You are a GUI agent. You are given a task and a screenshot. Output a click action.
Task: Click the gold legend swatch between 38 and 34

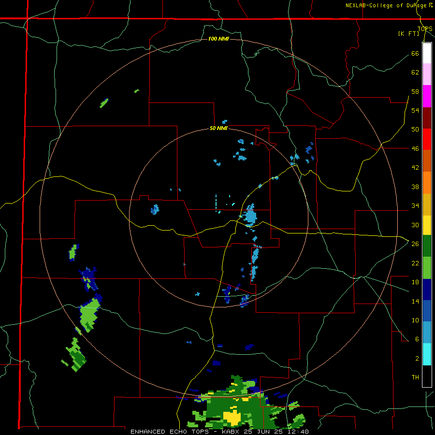427,204
